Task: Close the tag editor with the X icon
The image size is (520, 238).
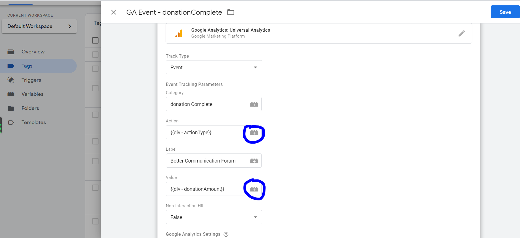Action: coord(114,12)
